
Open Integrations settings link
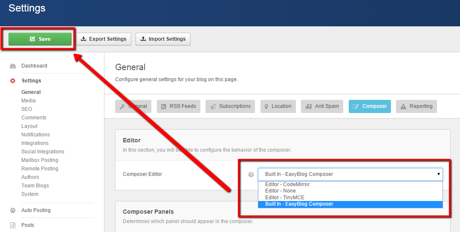point(35,143)
